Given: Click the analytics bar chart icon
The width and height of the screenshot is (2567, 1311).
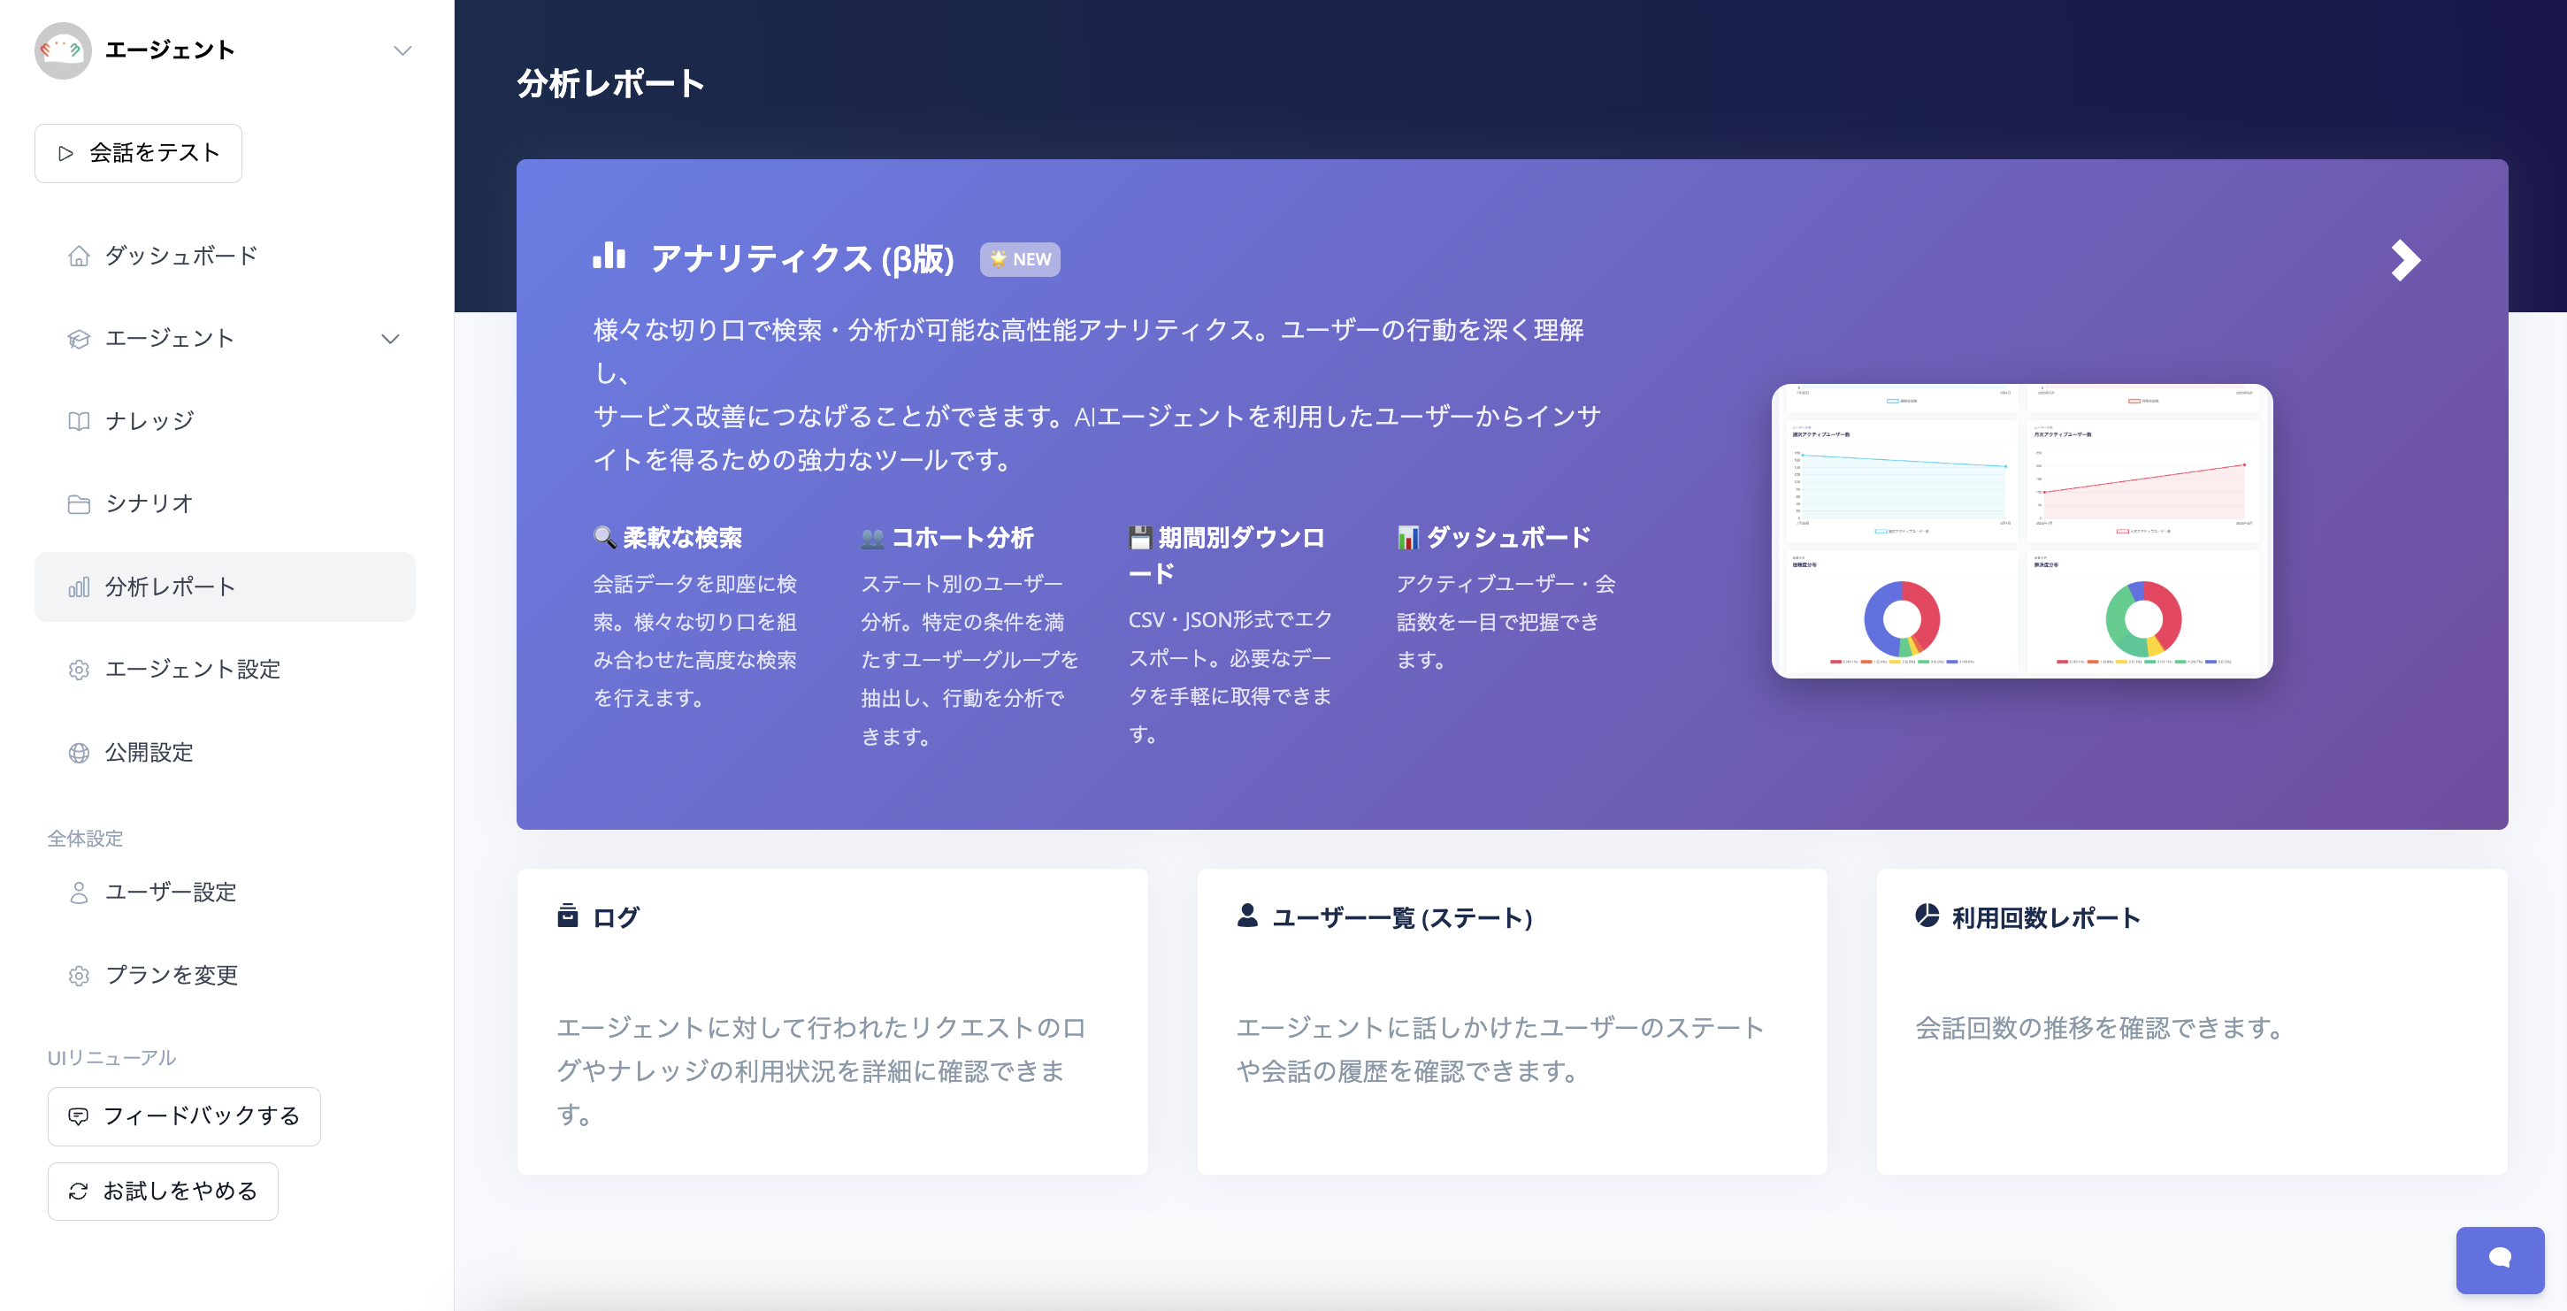Looking at the screenshot, I should click(609, 256).
